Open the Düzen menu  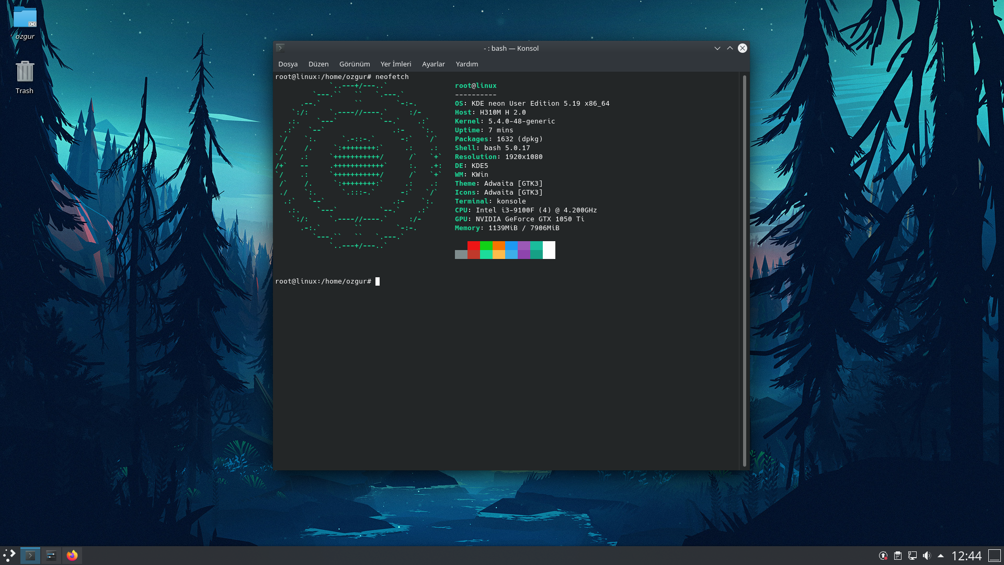click(x=318, y=64)
